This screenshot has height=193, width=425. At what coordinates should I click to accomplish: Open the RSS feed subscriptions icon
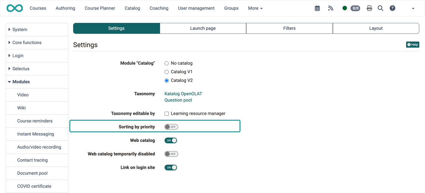(330, 8)
